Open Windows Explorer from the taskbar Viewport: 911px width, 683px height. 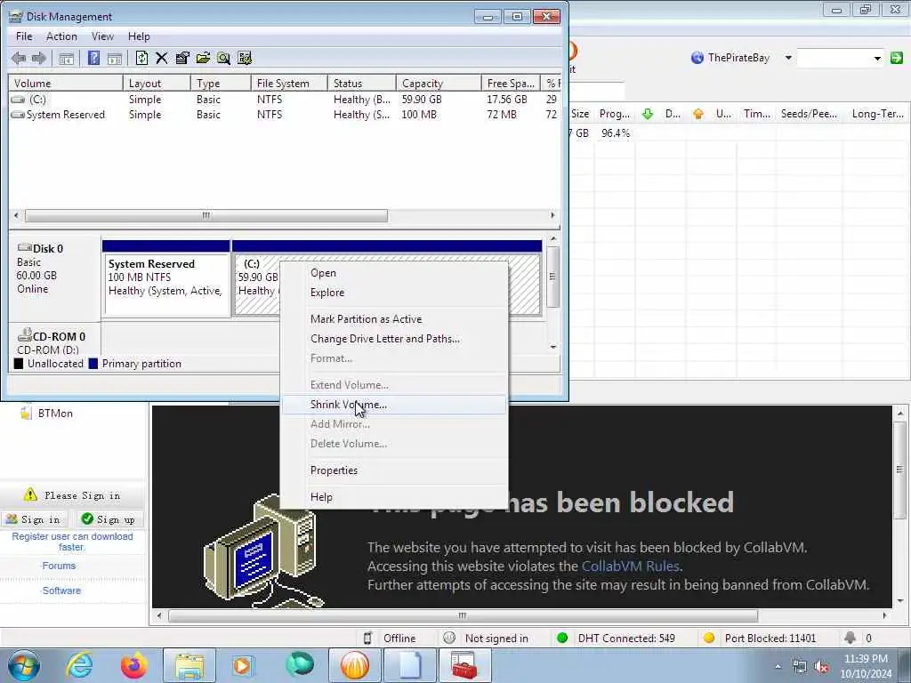[189, 665]
